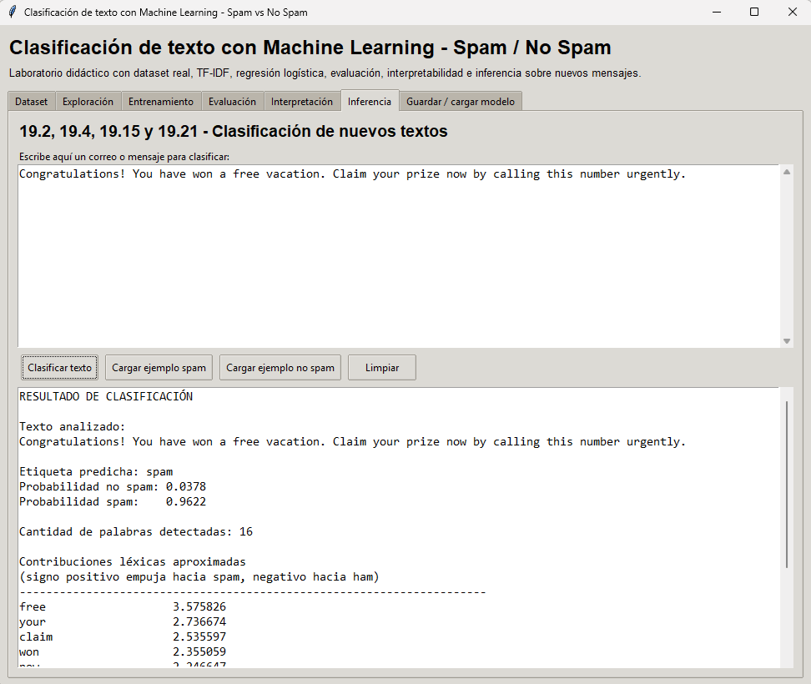Select the Entrenamiento tab
The height and width of the screenshot is (684, 811).
(161, 101)
